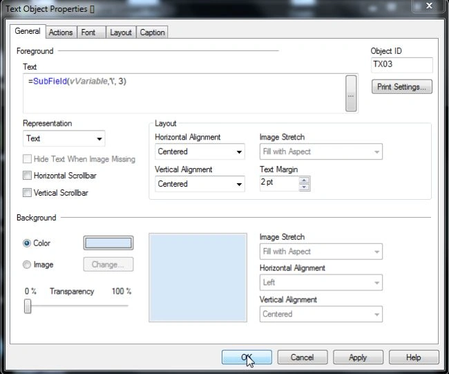Click the background color preview area
Viewport: 449px width, 374px height.
(198, 277)
